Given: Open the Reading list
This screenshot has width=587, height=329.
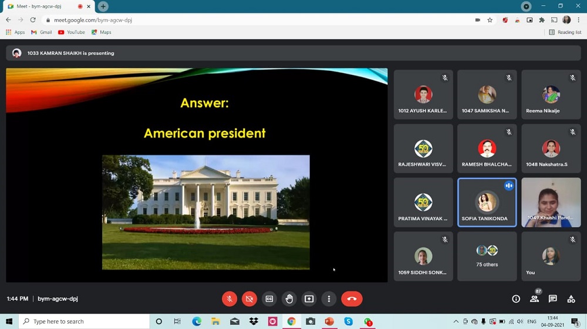Looking at the screenshot, I should tap(565, 32).
